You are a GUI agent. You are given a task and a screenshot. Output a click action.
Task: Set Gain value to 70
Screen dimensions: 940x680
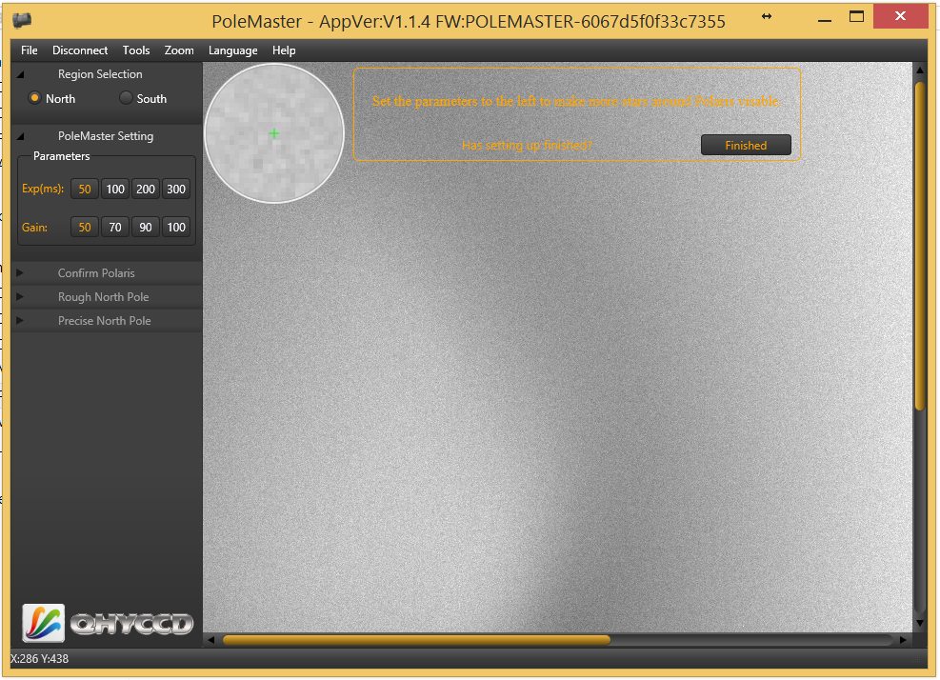(x=115, y=227)
